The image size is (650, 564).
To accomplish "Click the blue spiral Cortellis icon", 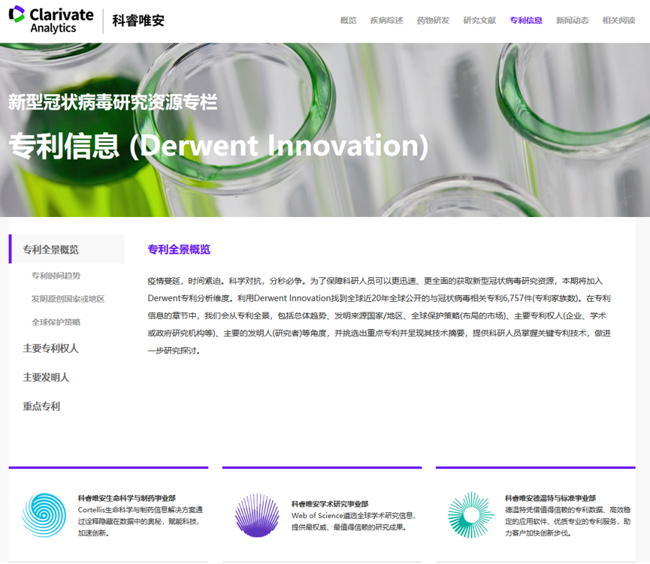I will coord(44,515).
